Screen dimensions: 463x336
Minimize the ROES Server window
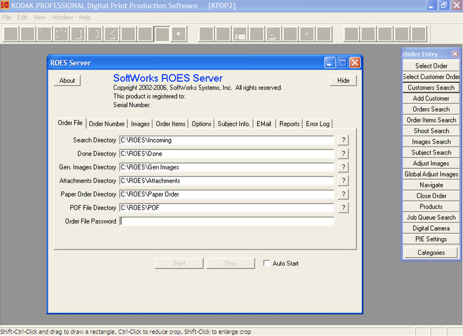pyautogui.click(x=330, y=63)
